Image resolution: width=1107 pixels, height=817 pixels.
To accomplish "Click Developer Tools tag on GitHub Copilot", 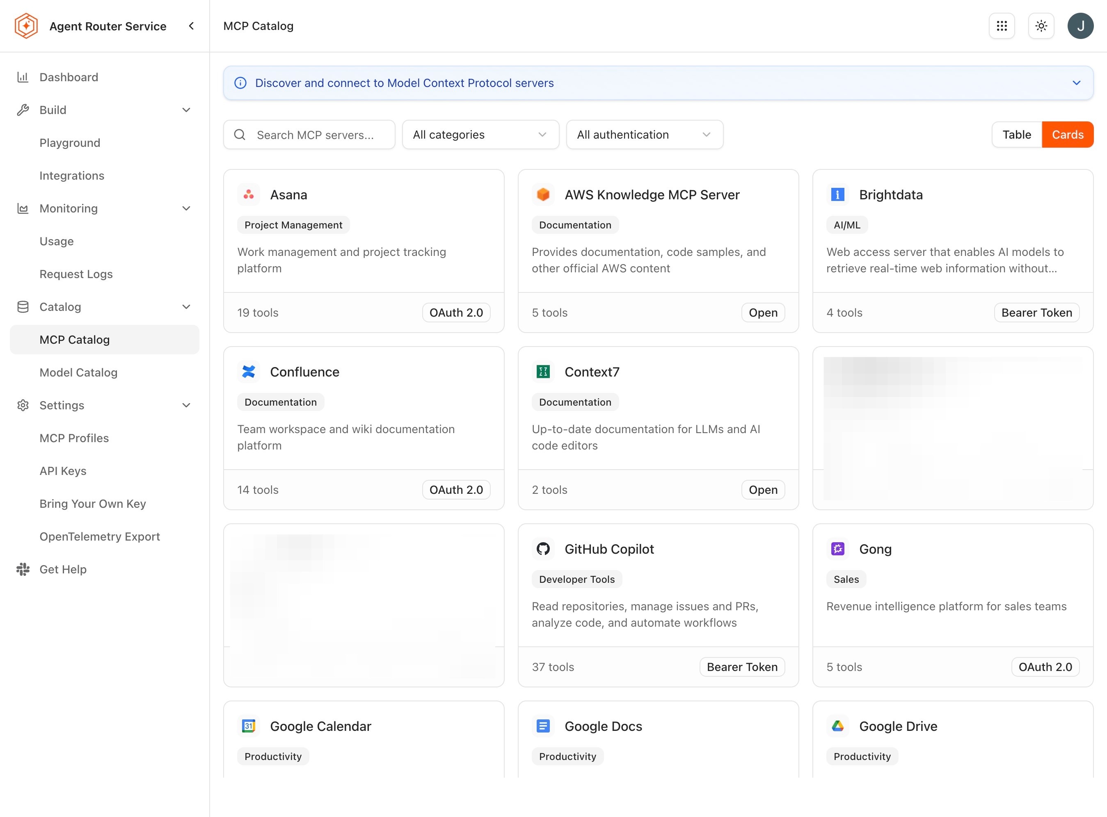I will [x=577, y=579].
